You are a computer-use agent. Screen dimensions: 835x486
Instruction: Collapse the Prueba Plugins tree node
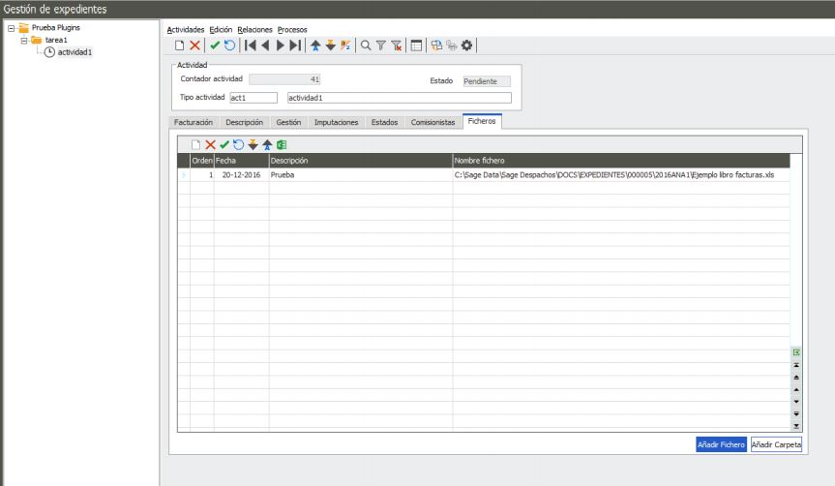(11, 28)
